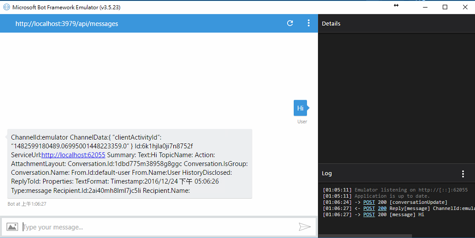Viewport: 475px width, 238px height.
Task: Click the Log panel horizontal scrollbar
Action: point(365,236)
